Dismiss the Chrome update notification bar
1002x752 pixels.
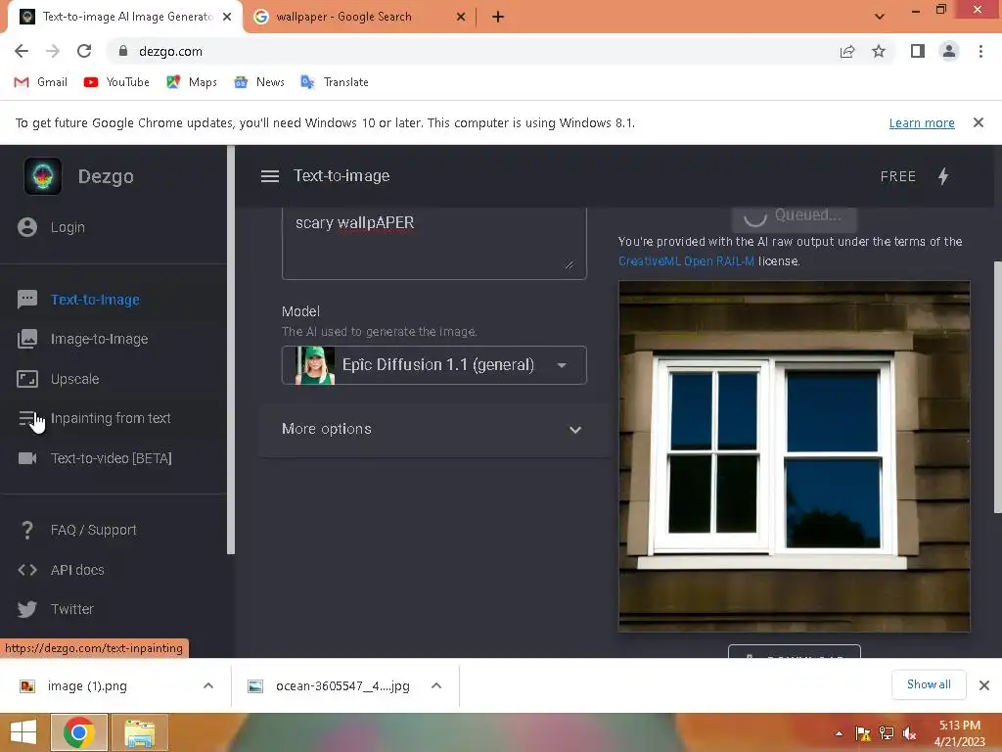[978, 122]
